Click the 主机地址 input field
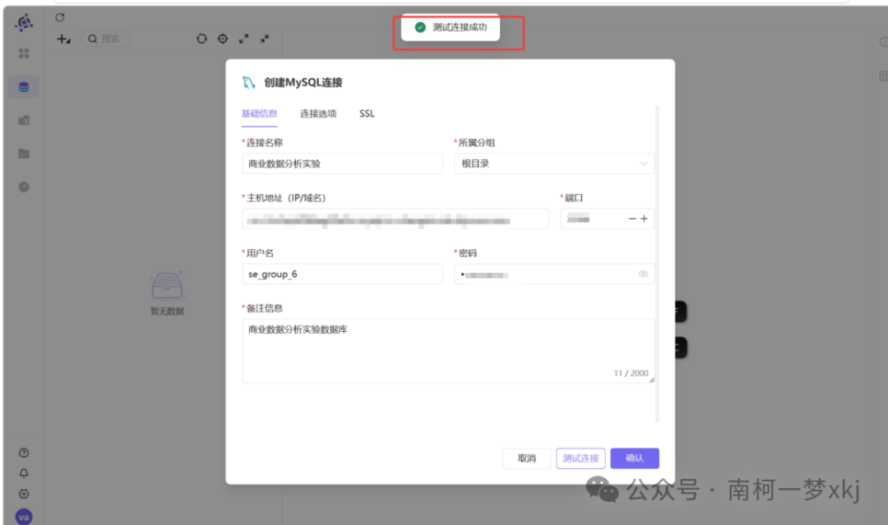888x525 pixels. point(395,219)
